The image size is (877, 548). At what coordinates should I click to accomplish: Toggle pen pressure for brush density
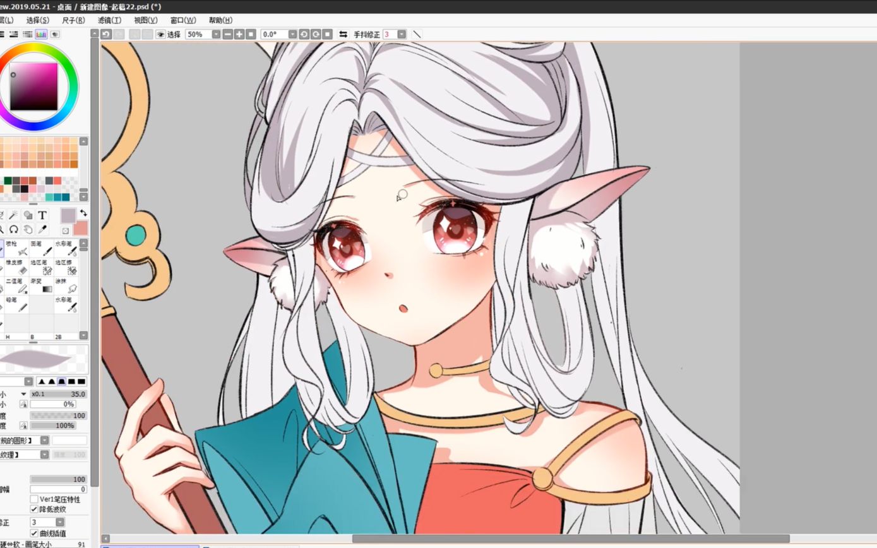(x=23, y=426)
